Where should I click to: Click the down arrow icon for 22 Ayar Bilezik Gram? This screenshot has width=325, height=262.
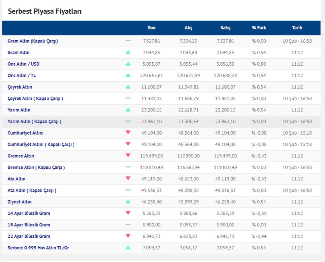click(x=128, y=236)
